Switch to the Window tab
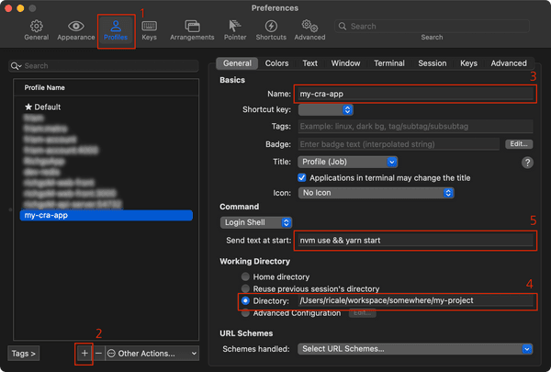This screenshot has height=372, width=551. [346, 63]
